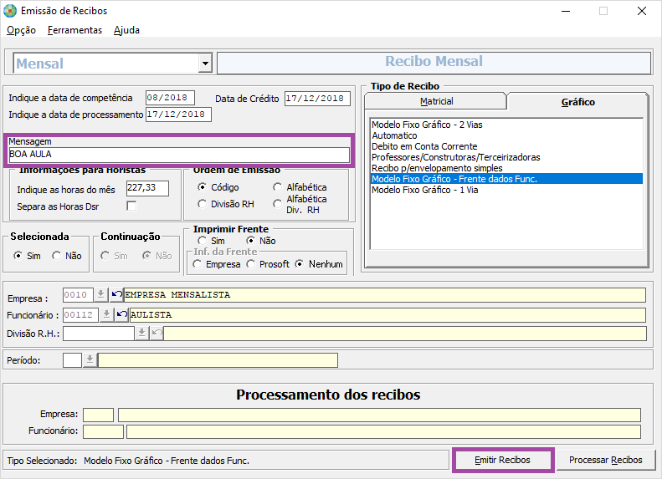Open the Ferramentas menu
The height and width of the screenshot is (479, 662).
coord(74,30)
